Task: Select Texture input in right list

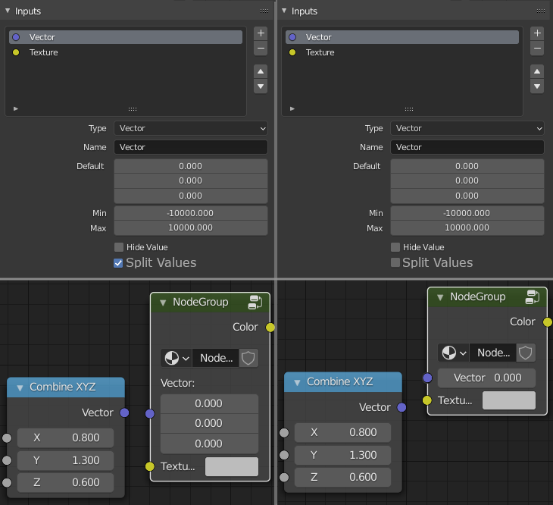Action: [x=402, y=52]
